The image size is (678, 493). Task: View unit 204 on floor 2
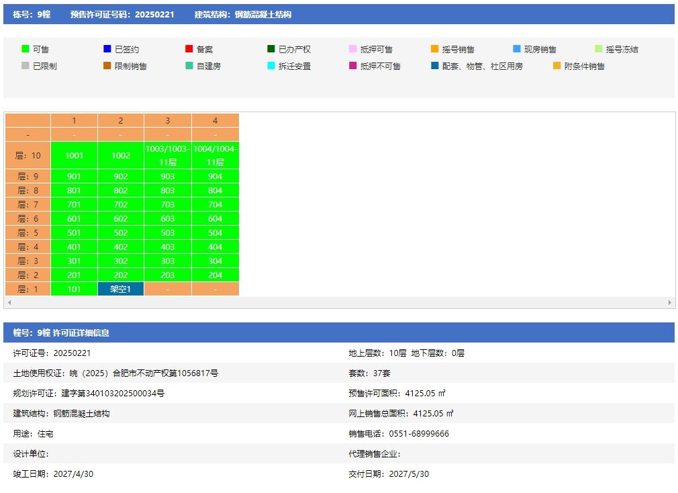coord(215,275)
